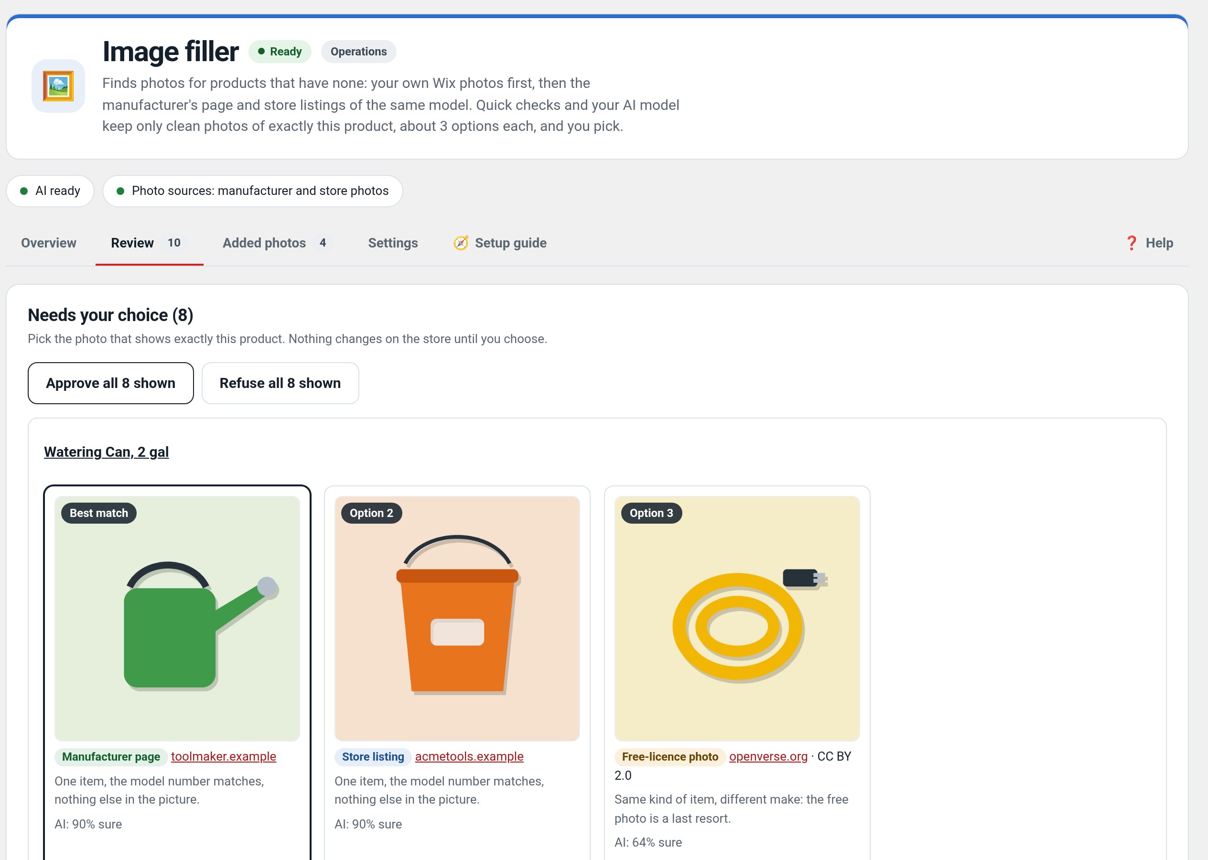Visit the acmetools.example source link
The height and width of the screenshot is (860, 1208).
(x=469, y=756)
